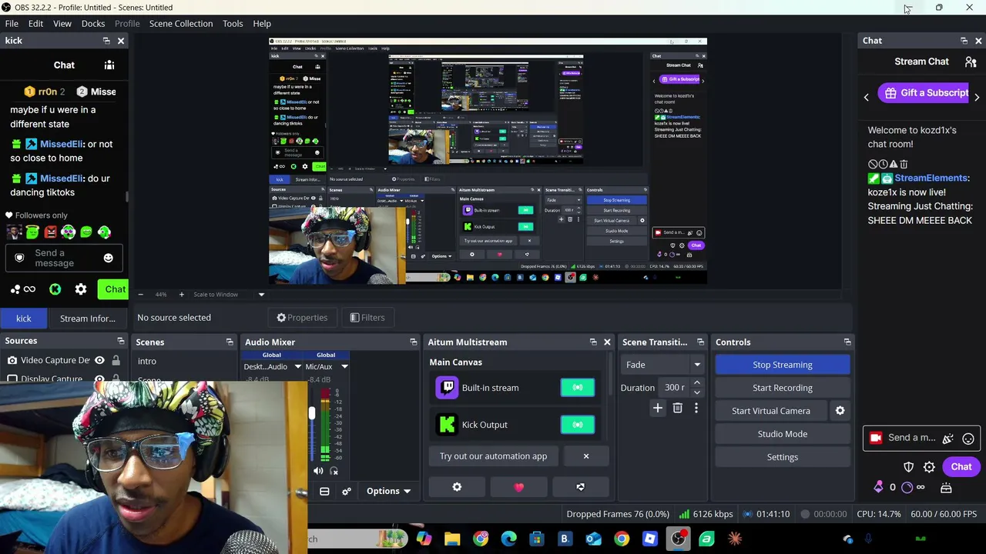Toggle the Kick Output stream
This screenshot has height=554, width=986.
point(578,425)
